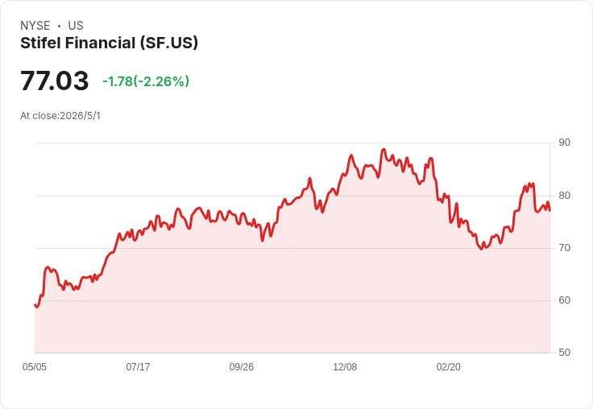This screenshot has height=409, width=593.
Task: Click the 77.03 closing price
Action: tap(55, 81)
